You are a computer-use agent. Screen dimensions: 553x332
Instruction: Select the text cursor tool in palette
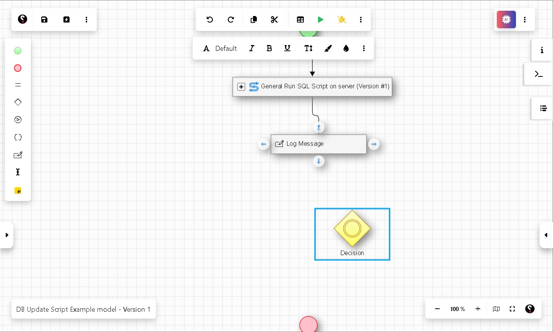(x=18, y=172)
